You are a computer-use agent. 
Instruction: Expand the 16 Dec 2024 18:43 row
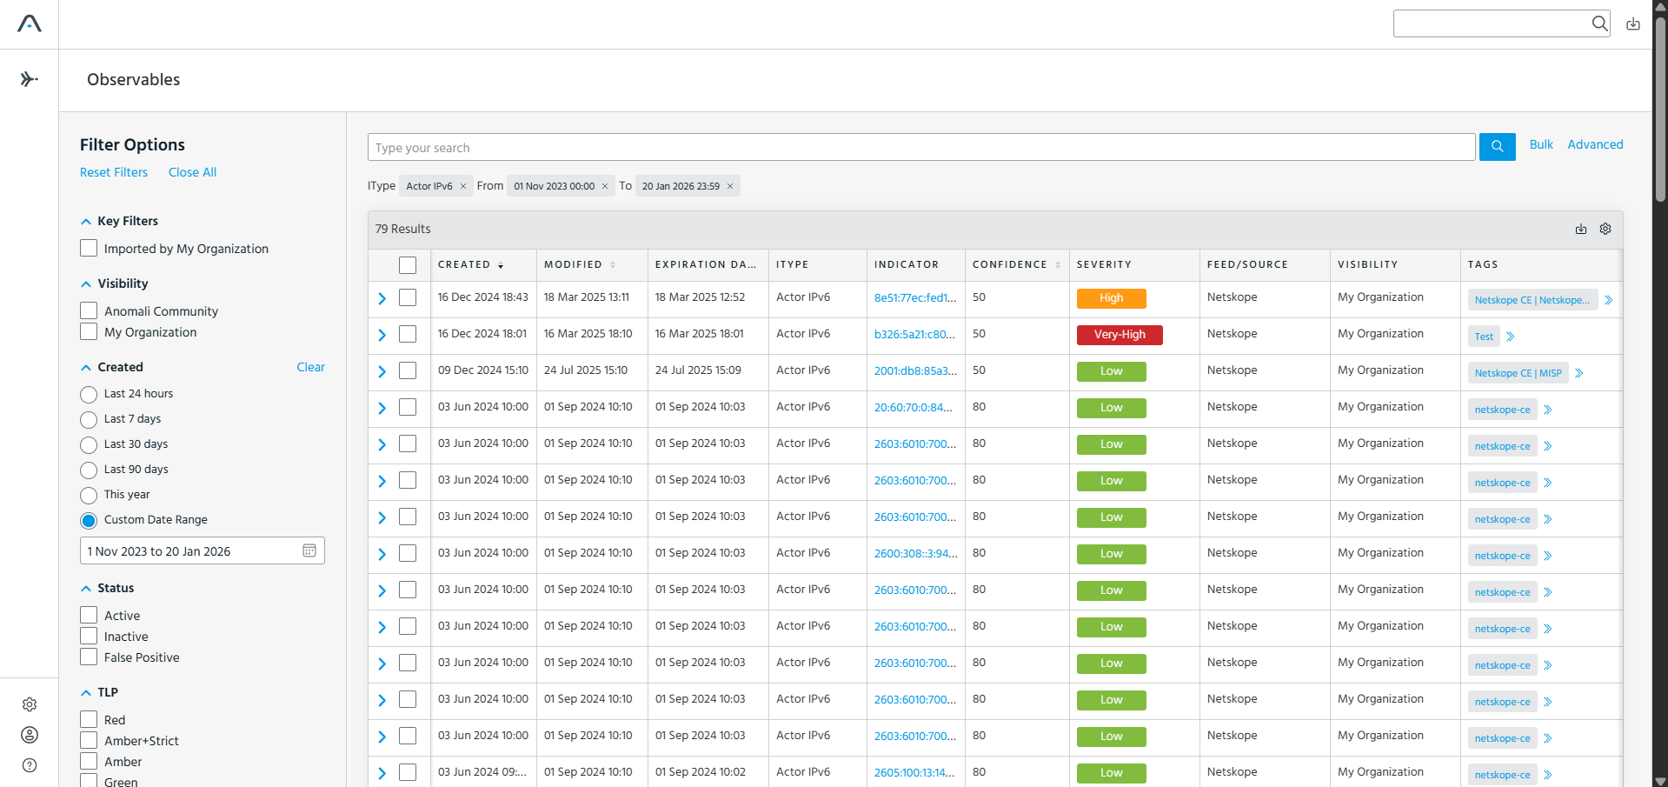pyautogui.click(x=382, y=298)
